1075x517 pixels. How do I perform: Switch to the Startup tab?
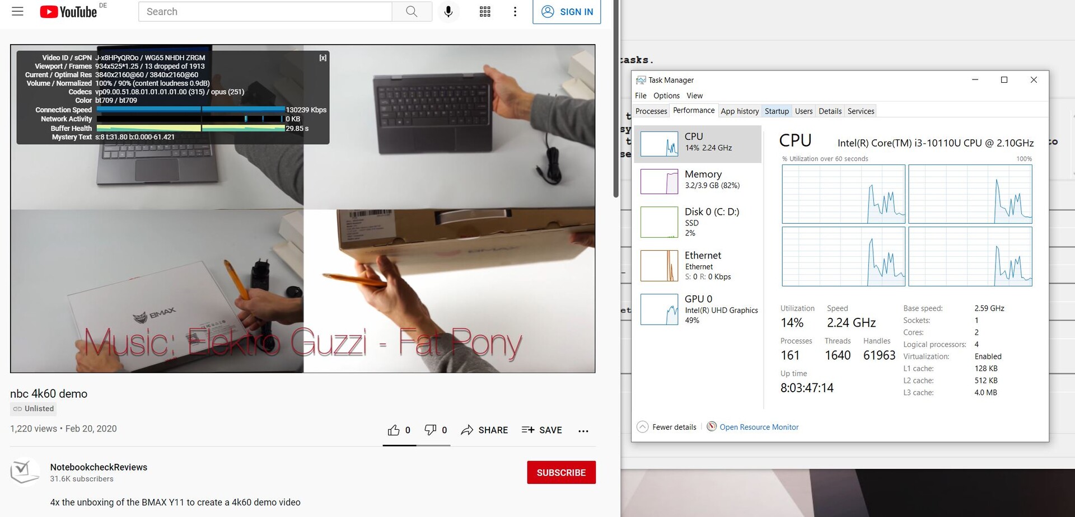pos(777,111)
